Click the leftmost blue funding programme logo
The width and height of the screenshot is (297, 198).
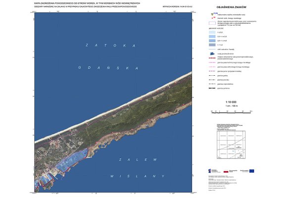[x=210, y=171]
